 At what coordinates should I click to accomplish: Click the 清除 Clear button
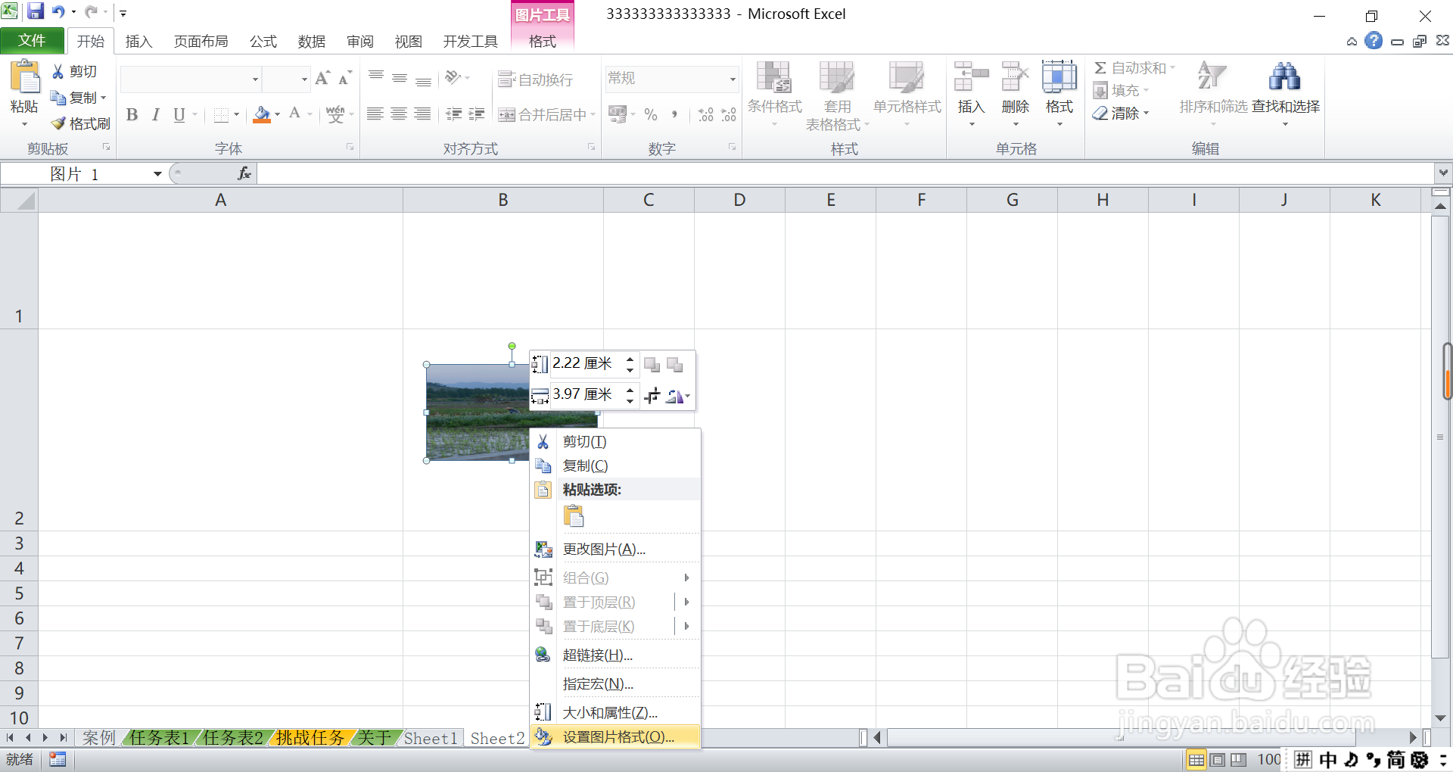(1120, 114)
